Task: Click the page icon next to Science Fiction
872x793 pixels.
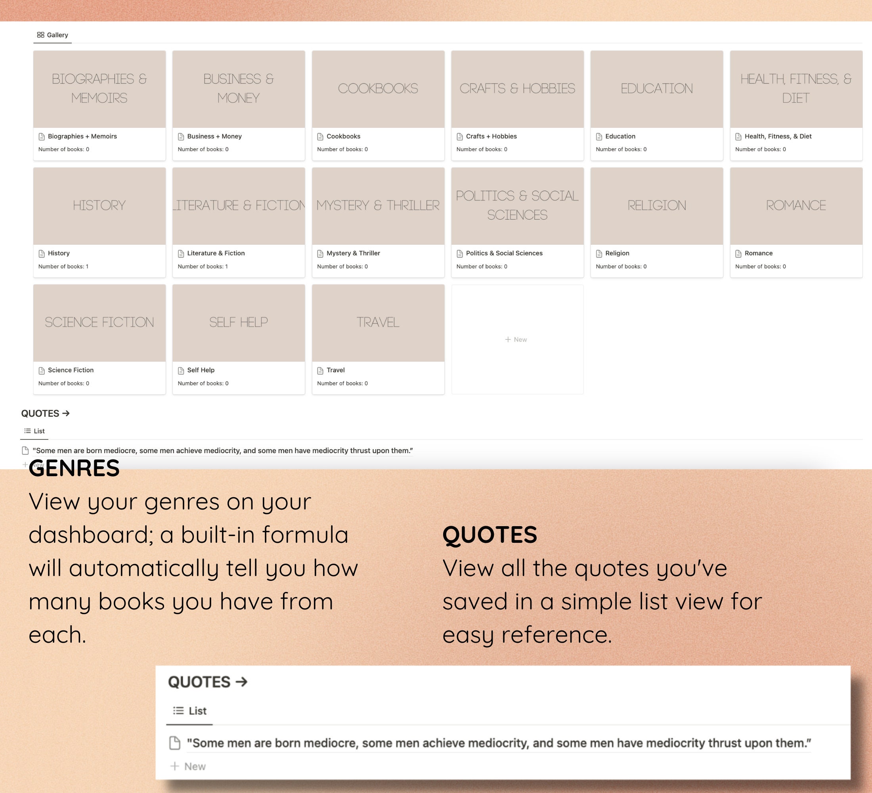Action: pyautogui.click(x=42, y=370)
